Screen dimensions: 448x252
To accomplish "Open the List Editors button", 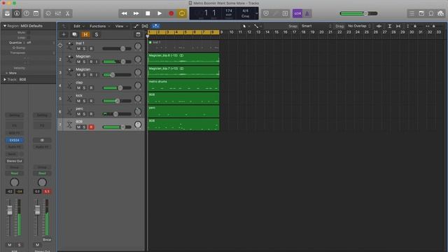I will coord(412,13).
